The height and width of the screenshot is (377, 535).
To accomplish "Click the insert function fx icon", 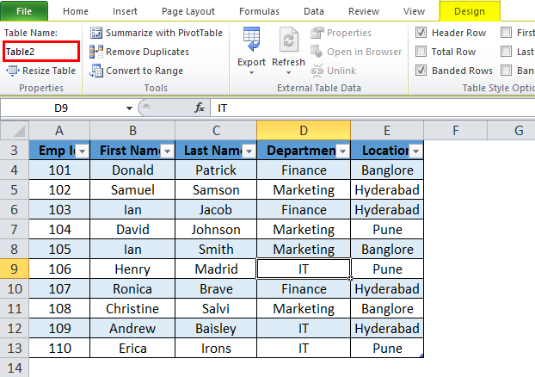I will (200, 108).
